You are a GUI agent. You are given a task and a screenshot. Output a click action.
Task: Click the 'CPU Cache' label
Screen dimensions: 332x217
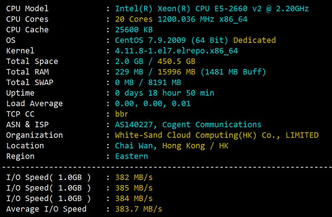(27, 30)
